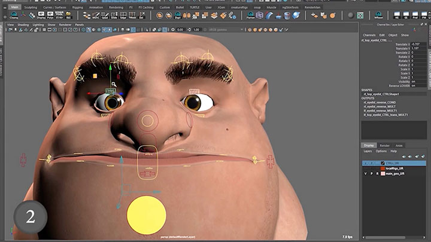Click the Polys shelf button

pyautogui.click(x=50, y=15)
